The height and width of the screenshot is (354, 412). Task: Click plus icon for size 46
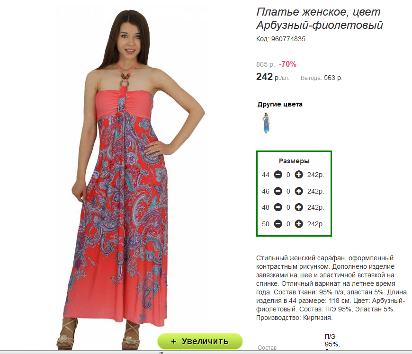(x=299, y=191)
